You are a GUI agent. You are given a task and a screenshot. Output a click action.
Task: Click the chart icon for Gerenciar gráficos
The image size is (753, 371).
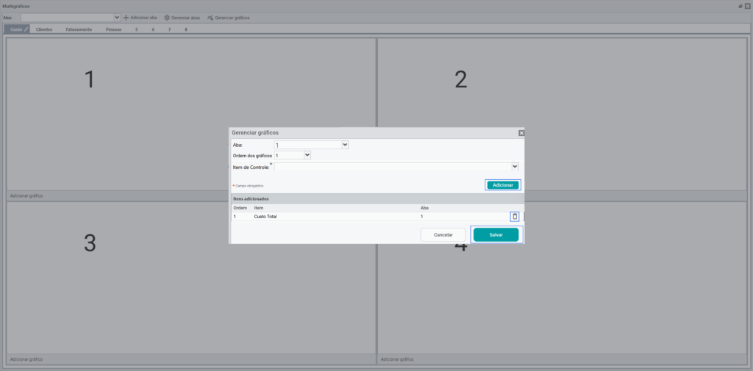pyautogui.click(x=210, y=18)
